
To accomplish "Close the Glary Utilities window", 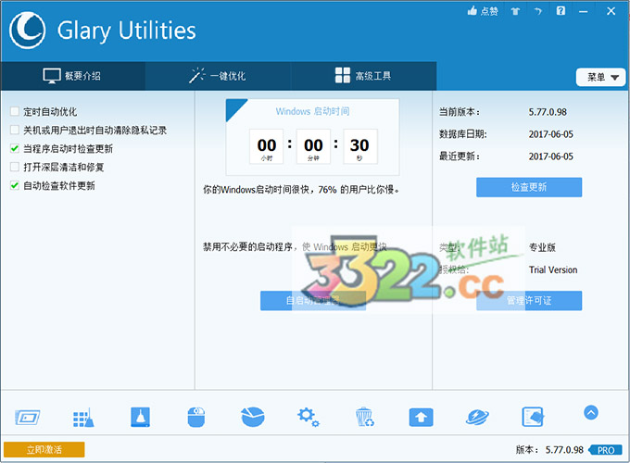I will coord(611,11).
